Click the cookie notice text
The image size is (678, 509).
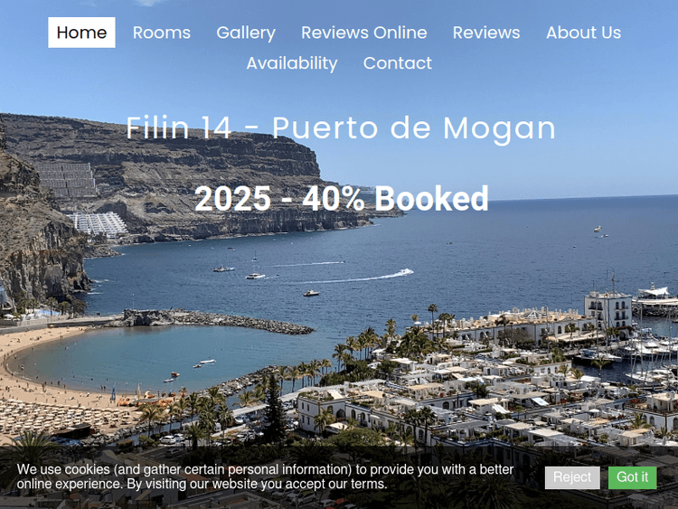tap(265, 476)
